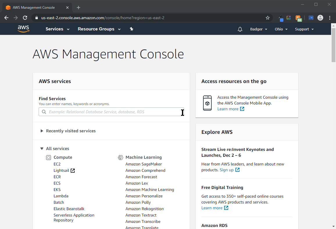Screen dimensions: 336x229
Task: Go back with the browser back arrow
Action: pos(6,18)
